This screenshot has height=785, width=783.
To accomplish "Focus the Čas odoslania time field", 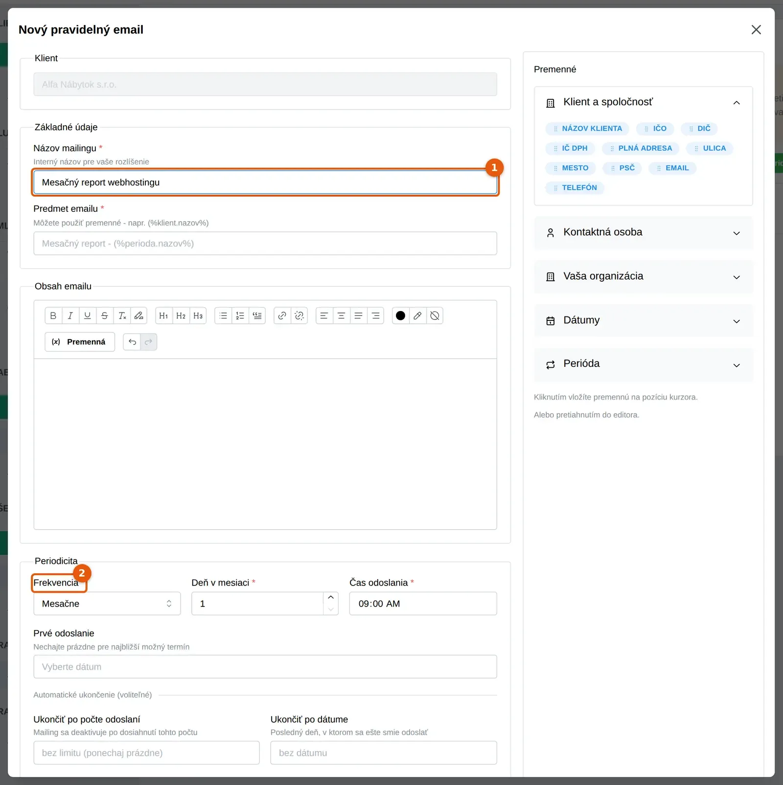I will (x=423, y=604).
